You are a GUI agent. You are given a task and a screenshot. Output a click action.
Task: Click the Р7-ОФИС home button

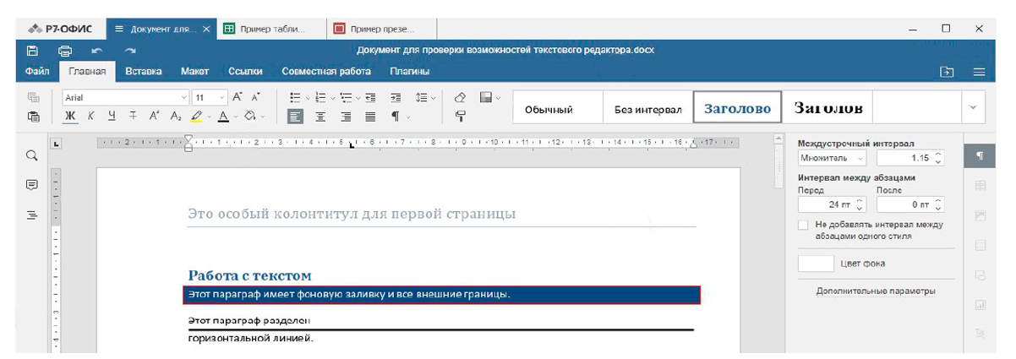(61, 28)
